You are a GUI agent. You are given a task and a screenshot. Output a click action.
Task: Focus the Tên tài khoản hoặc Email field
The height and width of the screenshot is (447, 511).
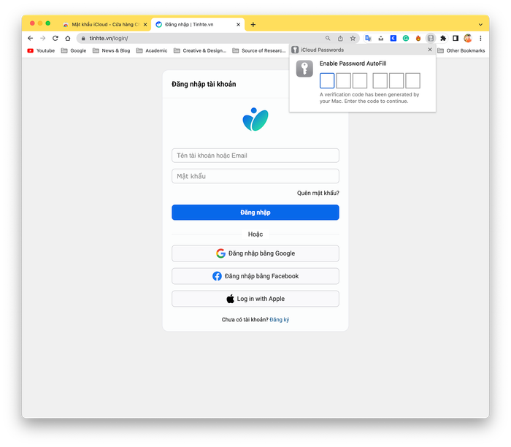tap(255, 156)
